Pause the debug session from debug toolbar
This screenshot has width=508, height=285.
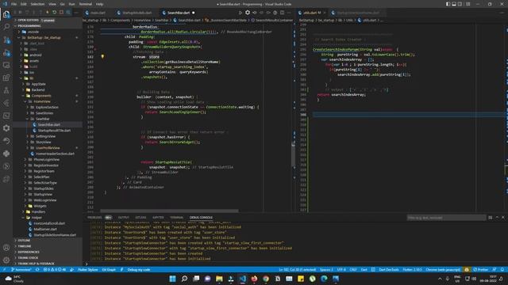20,13
